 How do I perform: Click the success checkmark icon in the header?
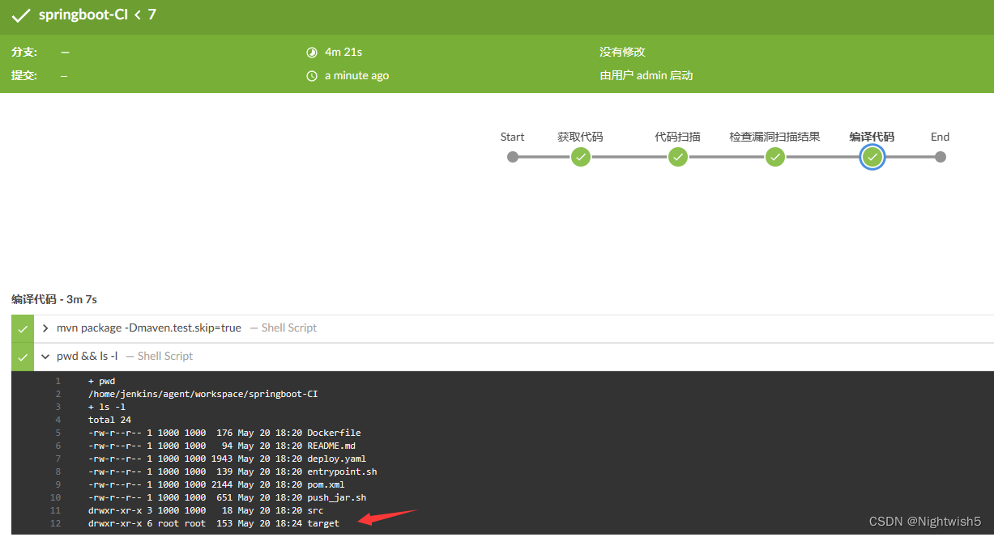point(20,15)
